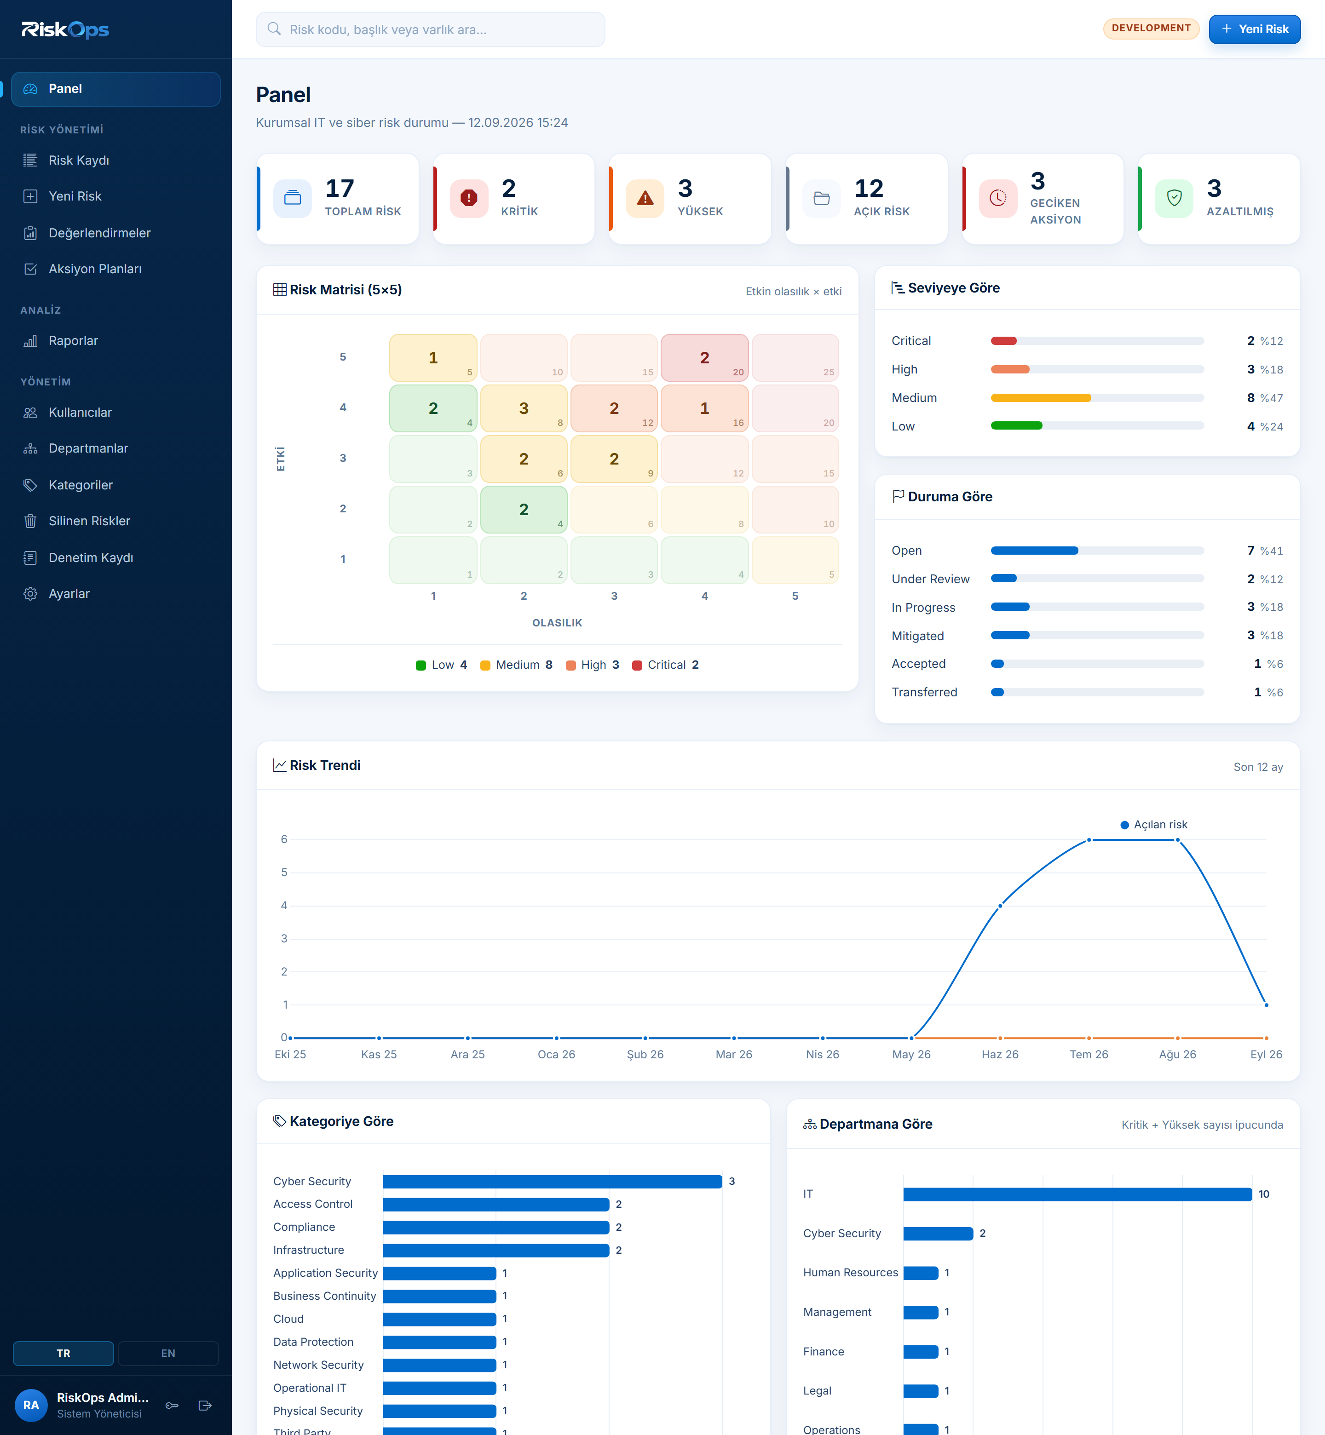
Task: Click the Access Control category label
Action: [312, 1204]
